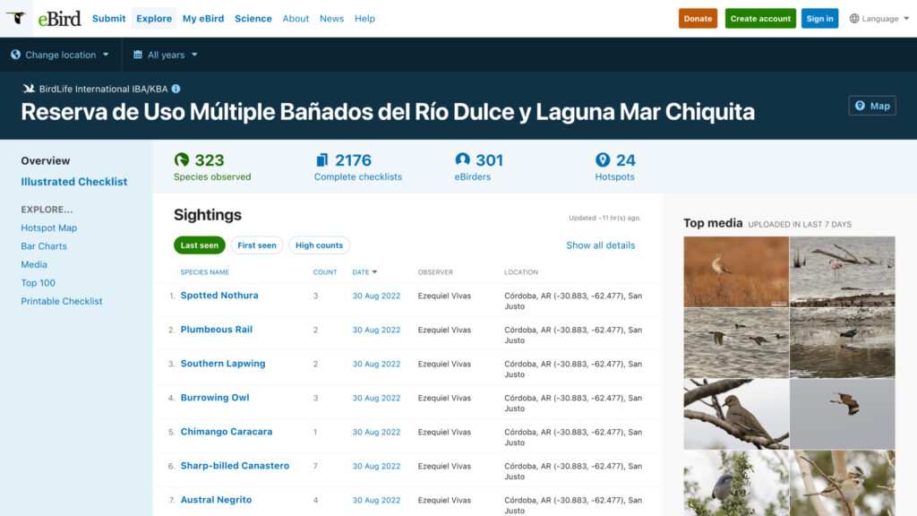Expand the All years date selector
The width and height of the screenshot is (917, 516).
(166, 55)
